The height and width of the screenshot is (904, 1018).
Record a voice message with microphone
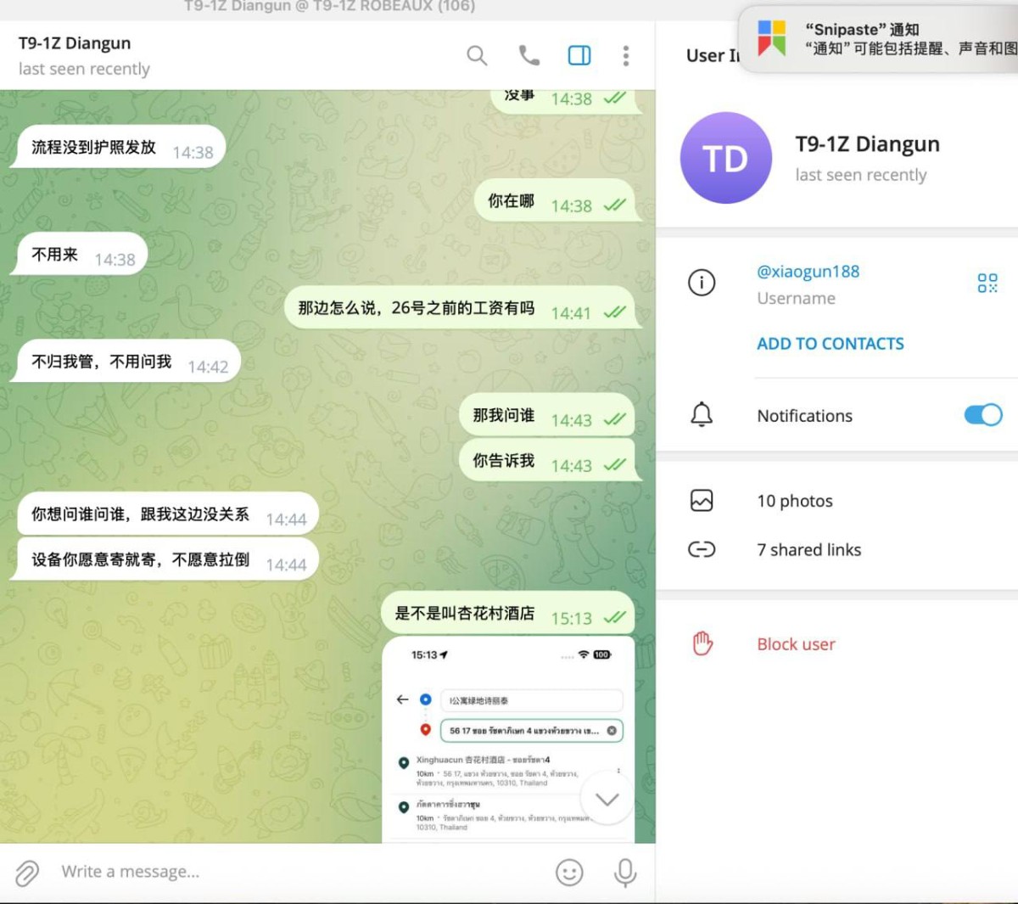tap(625, 873)
